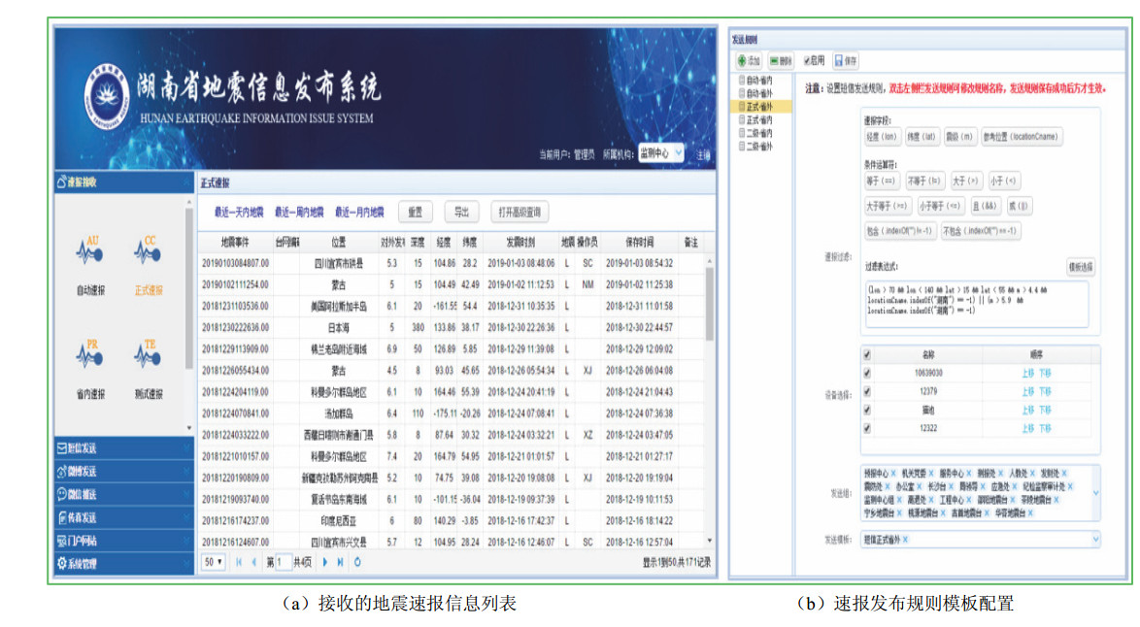Select rule 自动-省外 in rule list
The height and width of the screenshot is (627, 1140).
759,93
